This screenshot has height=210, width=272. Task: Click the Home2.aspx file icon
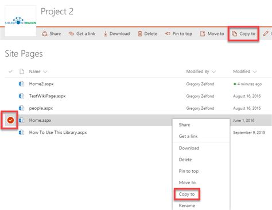click(x=21, y=84)
